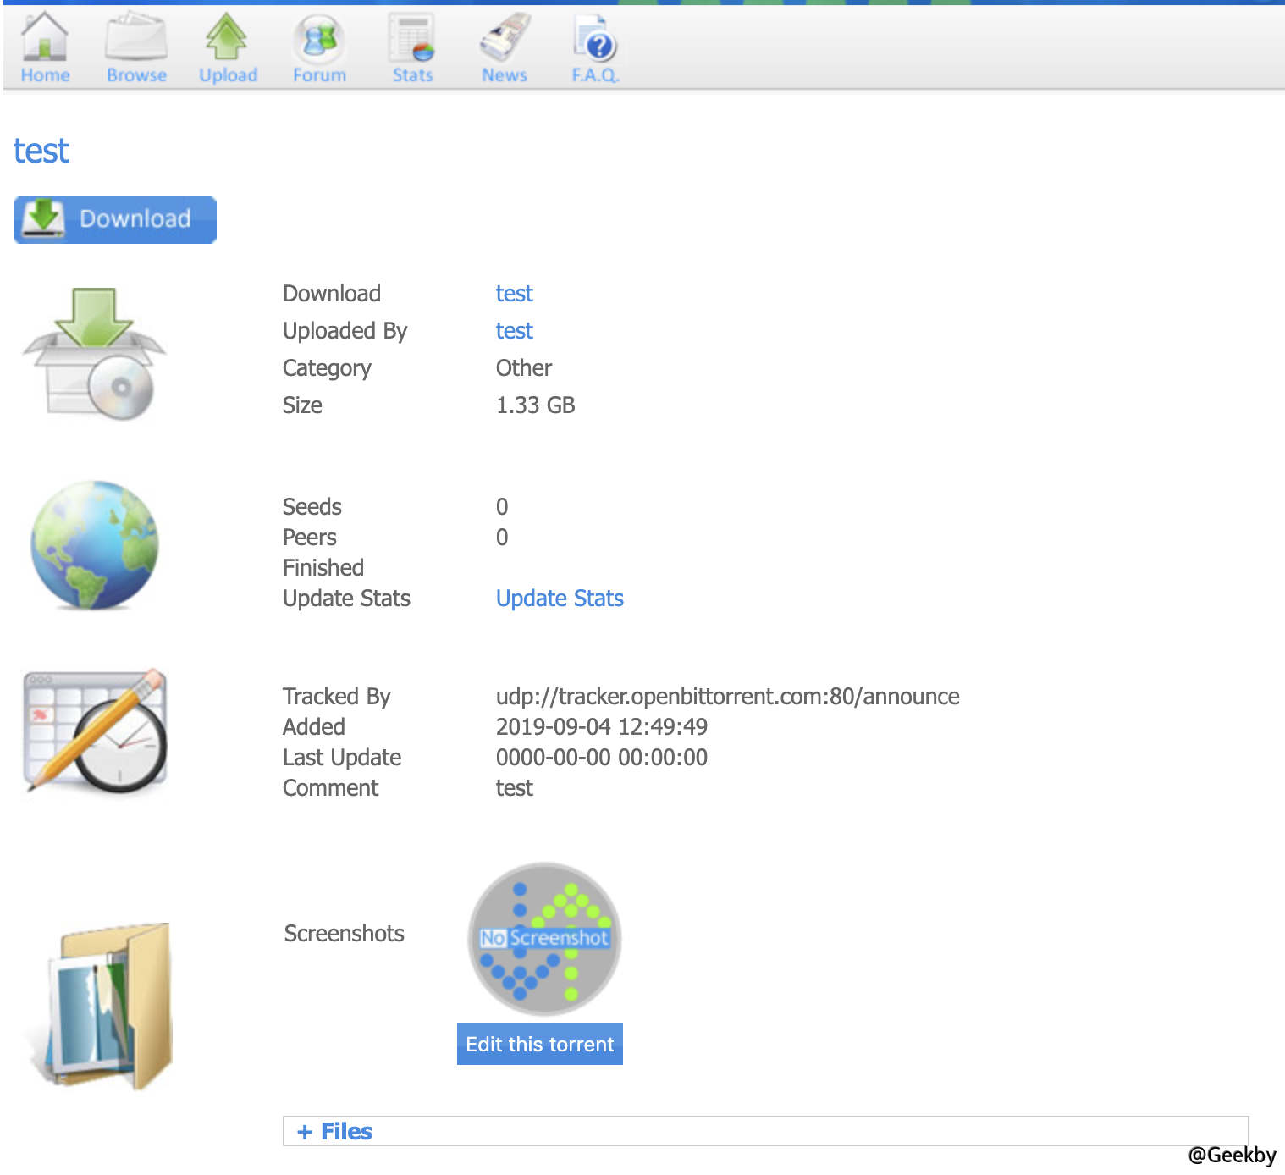Image resolution: width=1285 pixels, height=1175 pixels.
Task: Click the Edit this torrent button
Action: (x=540, y=1045)
